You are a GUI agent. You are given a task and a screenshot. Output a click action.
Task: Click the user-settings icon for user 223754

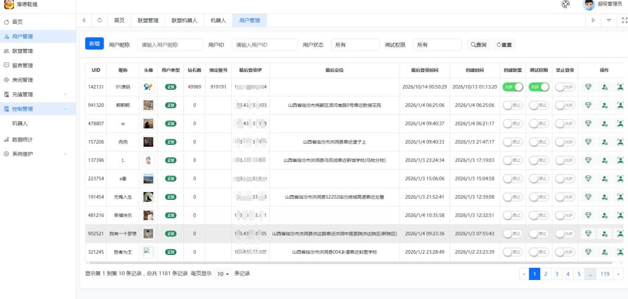[x=604, y=179]
